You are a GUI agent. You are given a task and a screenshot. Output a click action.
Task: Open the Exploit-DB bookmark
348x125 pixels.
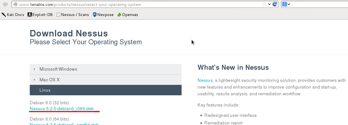pyautogui.click(x=40, y=15)
